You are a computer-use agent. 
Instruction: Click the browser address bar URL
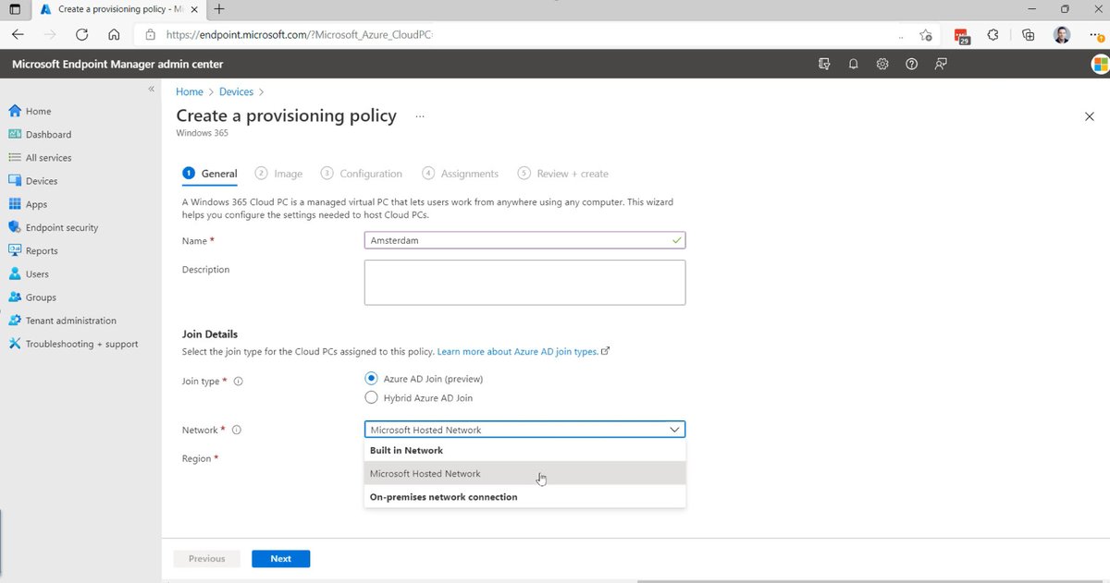coord(301,35)
